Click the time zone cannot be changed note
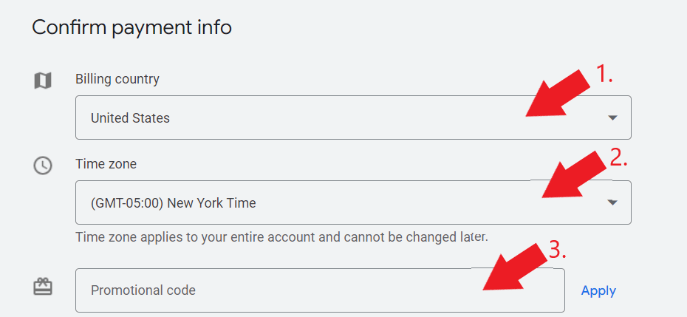Viewport: 687px width, 317px height. pyautogui.click(x=281, y=237)
